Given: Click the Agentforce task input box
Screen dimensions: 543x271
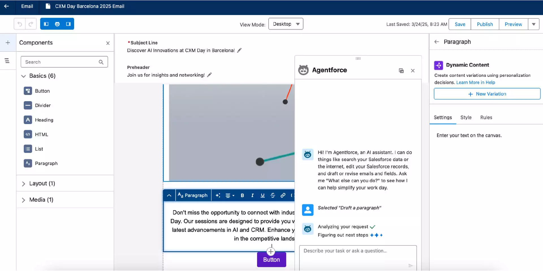Looking at the screenshot, I should (x=358, y=258).
